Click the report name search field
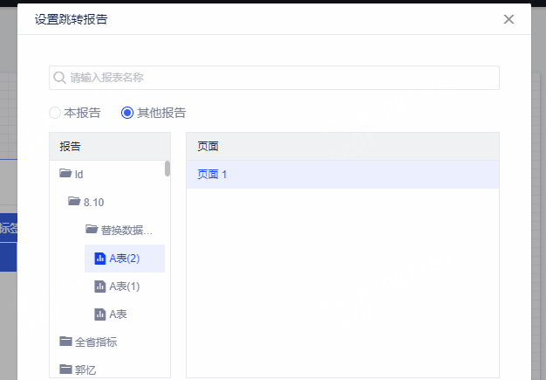 [274, 78]
